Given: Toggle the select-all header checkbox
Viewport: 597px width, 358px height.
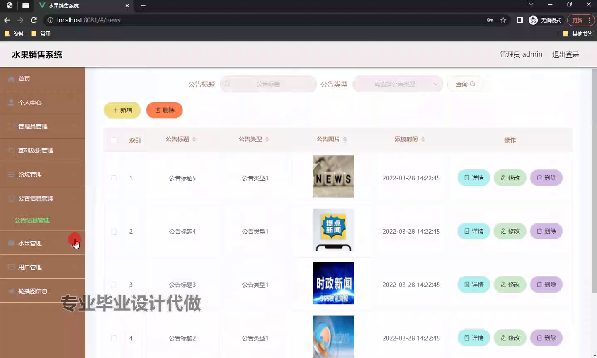Looking at the screenshot, I should (114, 140).
